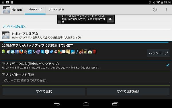Open the backup schedule clock icon

point(155,10)
